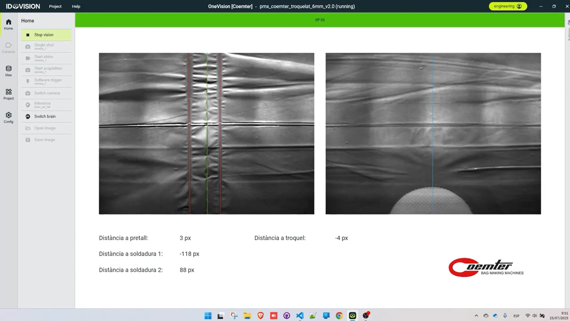Click the left camera inspection image
The image size is (570, 321).
[206, 134]
